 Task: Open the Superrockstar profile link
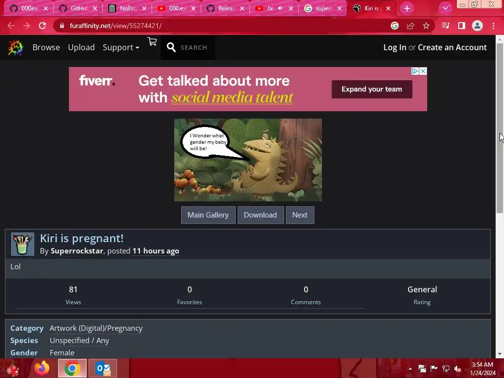[77, 251]
